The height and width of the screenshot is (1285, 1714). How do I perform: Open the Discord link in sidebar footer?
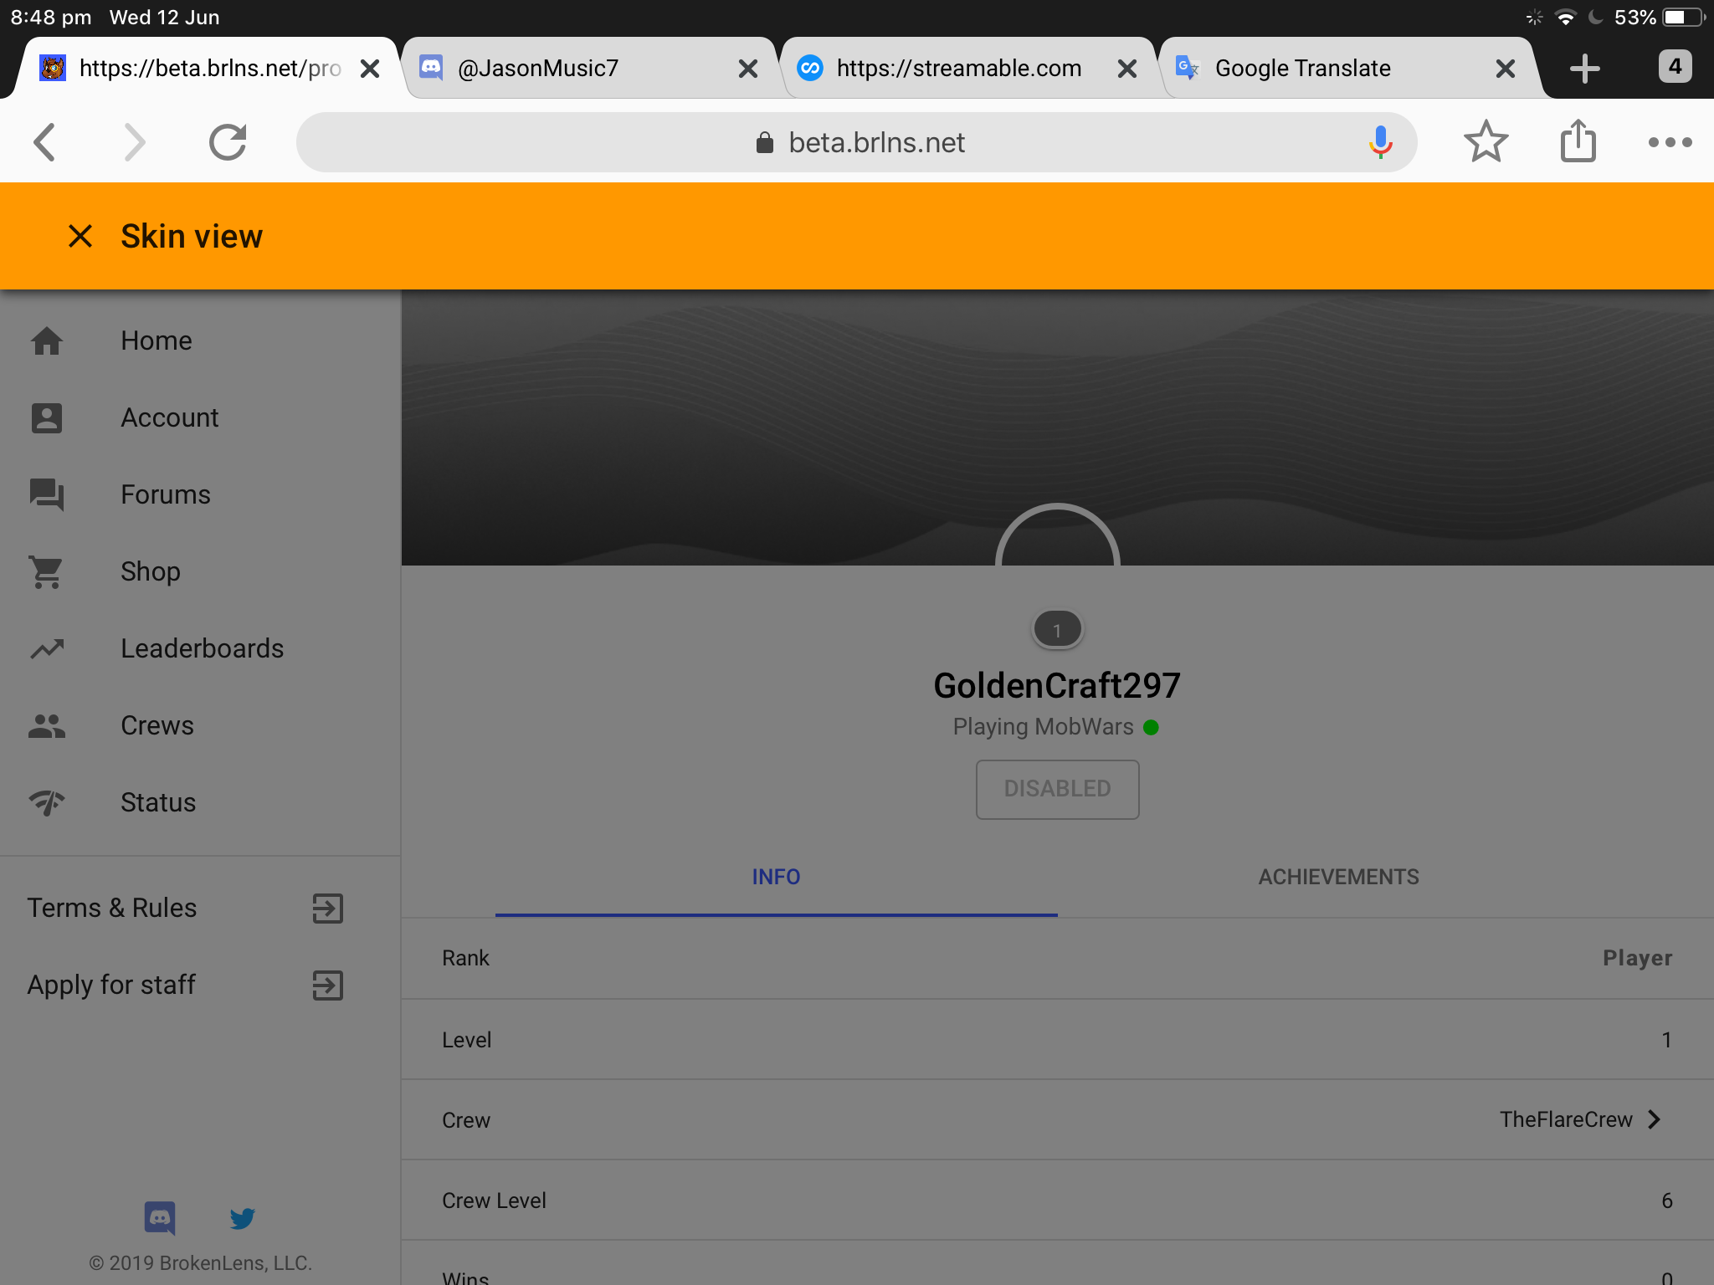[160, 1218]
